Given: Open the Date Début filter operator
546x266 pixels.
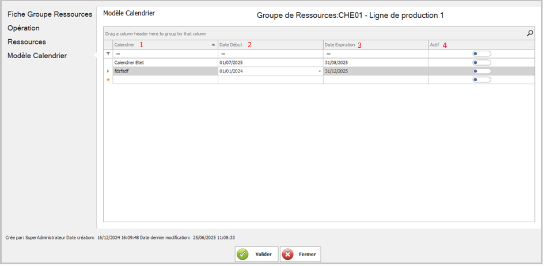Looking at the screenshot, I should (x=222, y=54).
